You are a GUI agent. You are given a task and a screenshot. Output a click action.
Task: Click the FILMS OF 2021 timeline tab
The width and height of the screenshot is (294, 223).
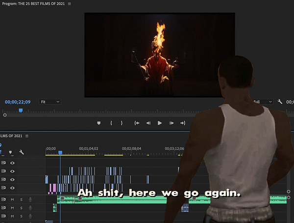(11, 136)
